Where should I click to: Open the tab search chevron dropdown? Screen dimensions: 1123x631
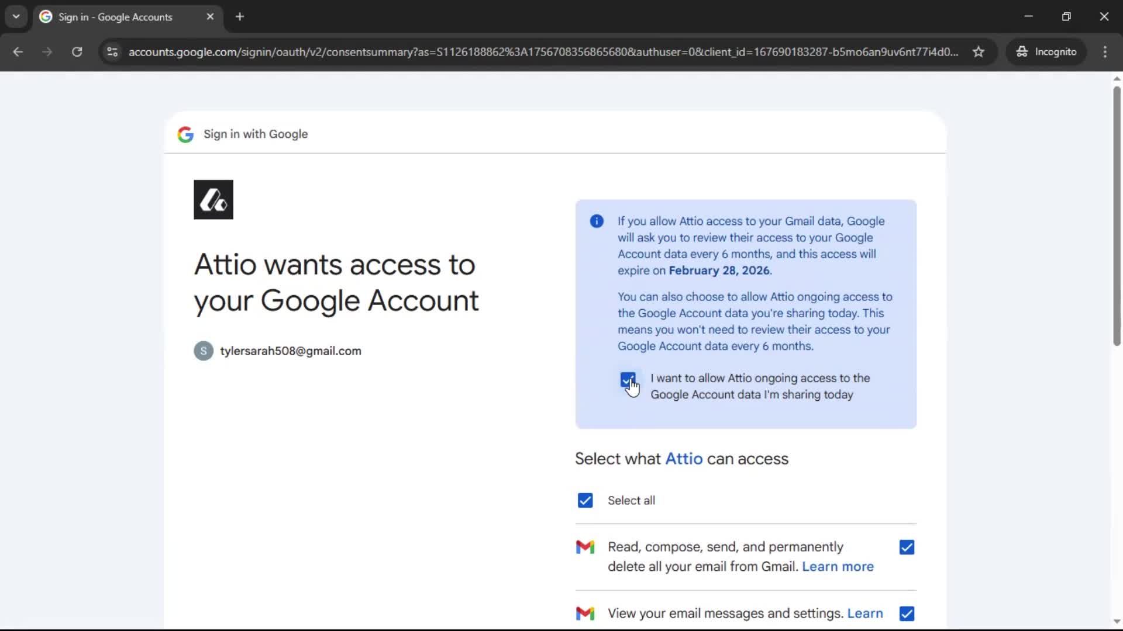(x=16, y=16)
